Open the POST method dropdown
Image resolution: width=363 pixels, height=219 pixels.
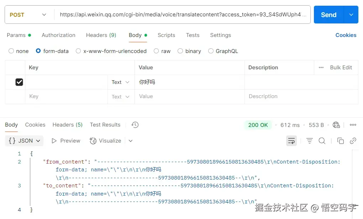(27, 15)
